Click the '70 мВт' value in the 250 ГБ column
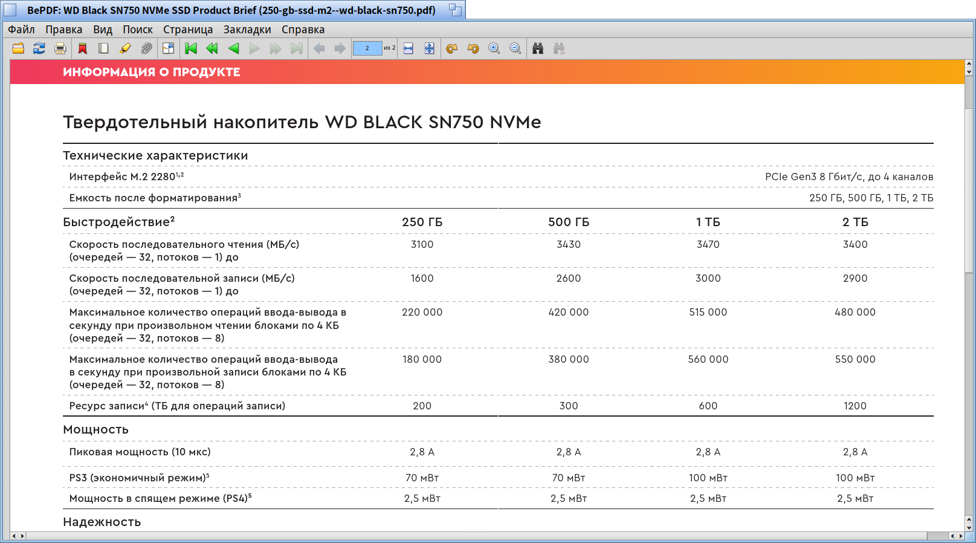The image size is (976, 543). (x=422, y=478)
